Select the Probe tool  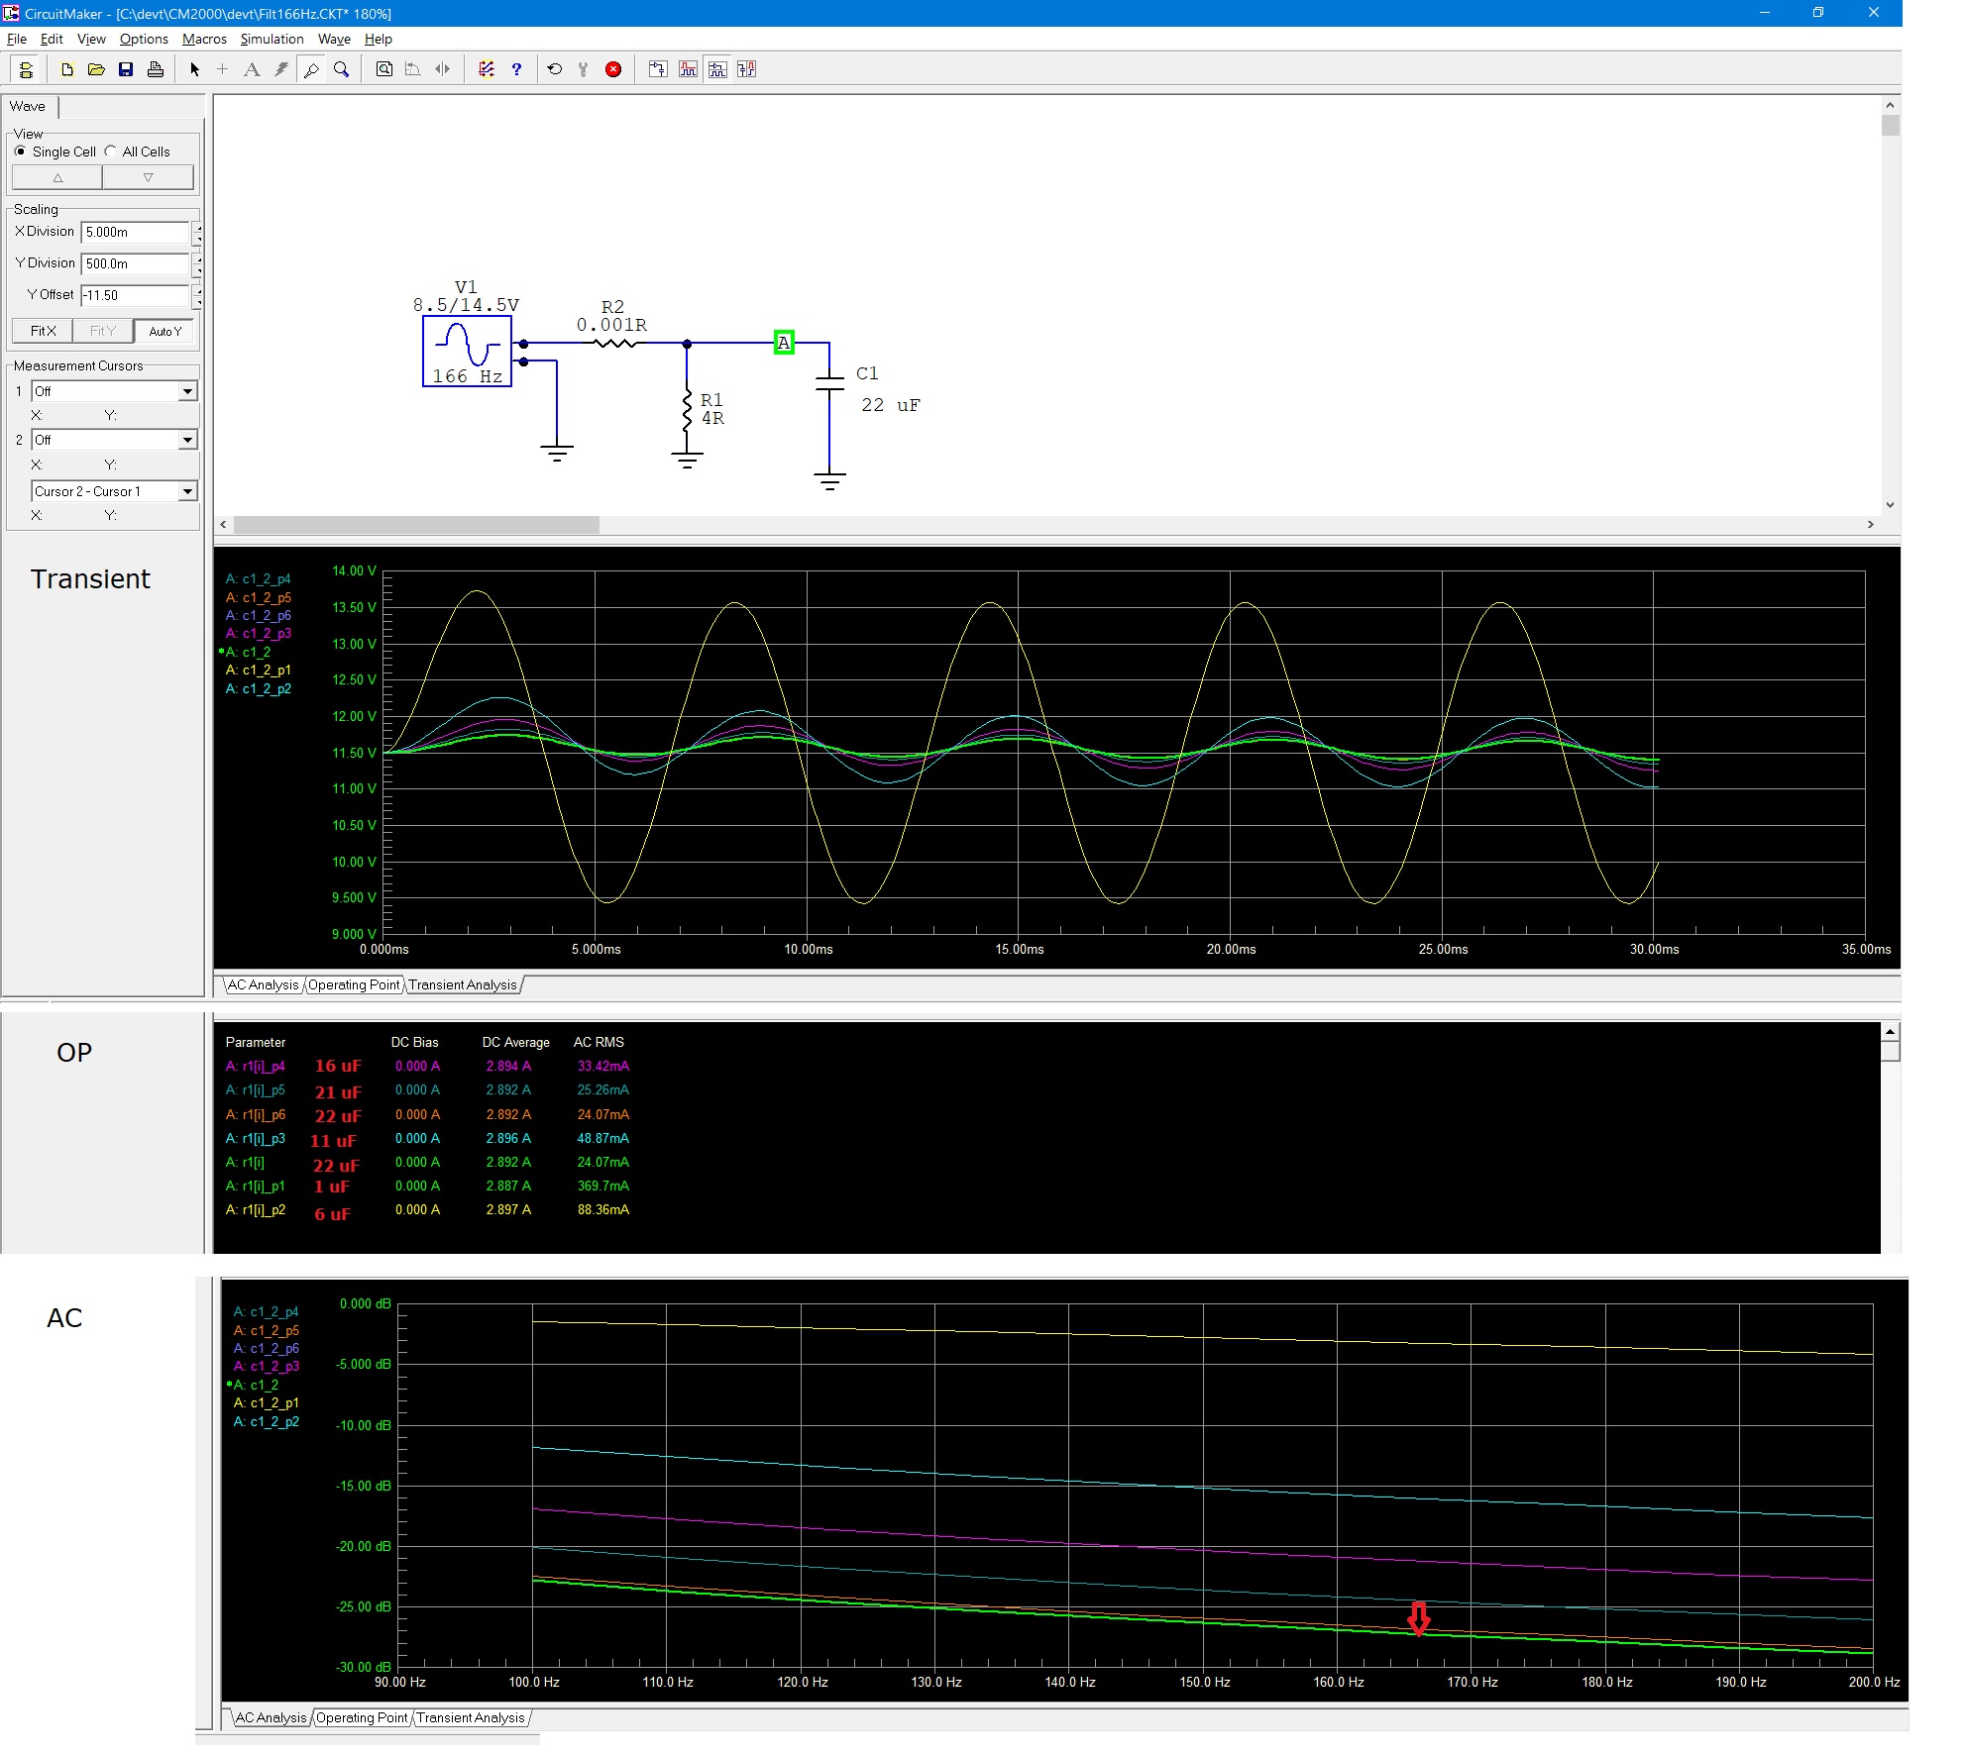[311, 69]
